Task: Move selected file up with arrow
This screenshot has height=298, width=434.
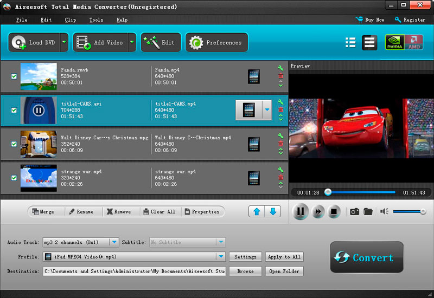Action: tap(257, 211)
